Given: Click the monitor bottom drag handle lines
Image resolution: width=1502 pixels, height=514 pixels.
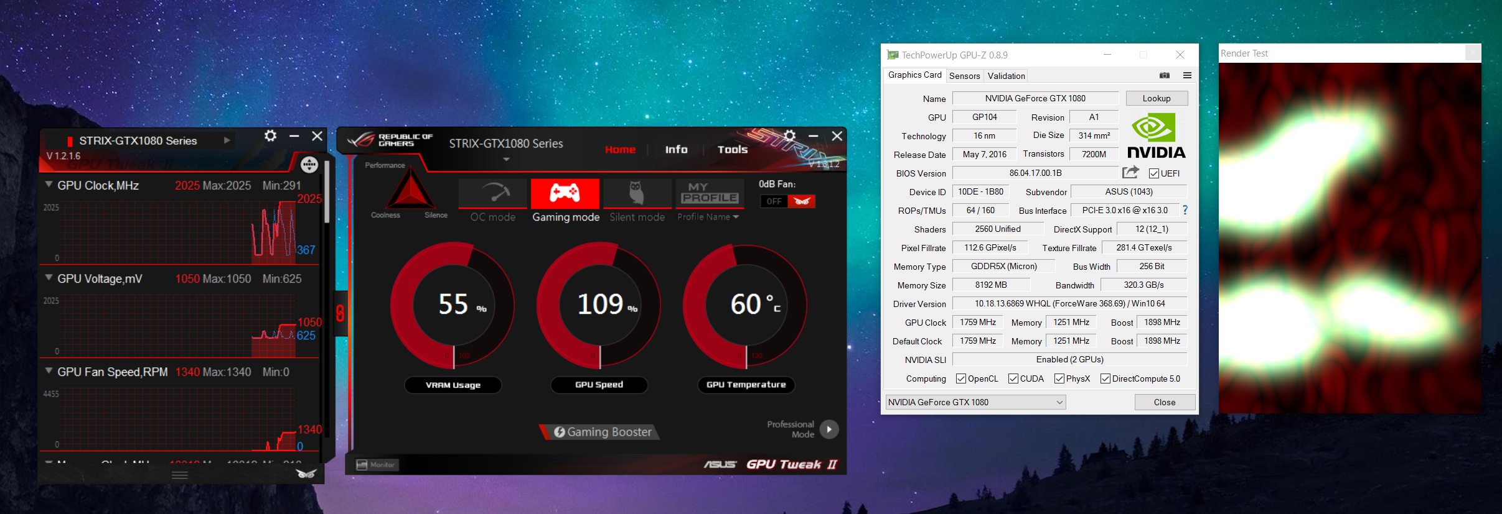Looking at the screenshot, I should (180, 475).
